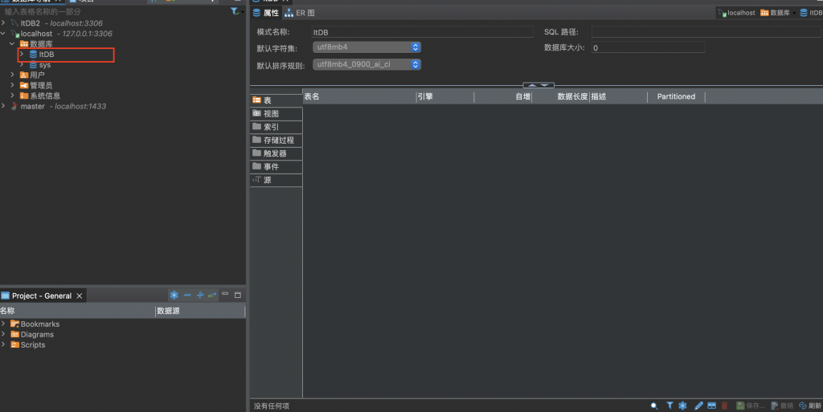The image size is (823, 412).
Task: Open the gear settings icon in bottom toolbar
Action: (x=682, y=406)
